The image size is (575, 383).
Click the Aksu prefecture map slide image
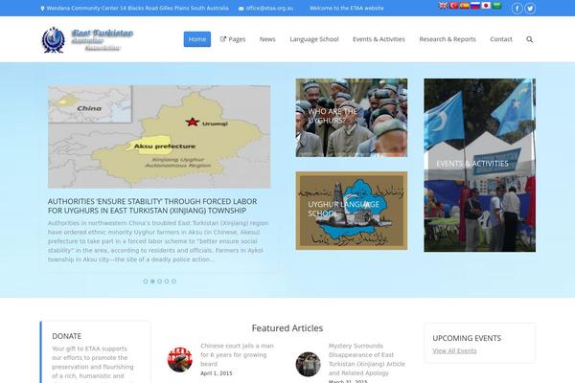pyautogui.click(x=159, y=137)
